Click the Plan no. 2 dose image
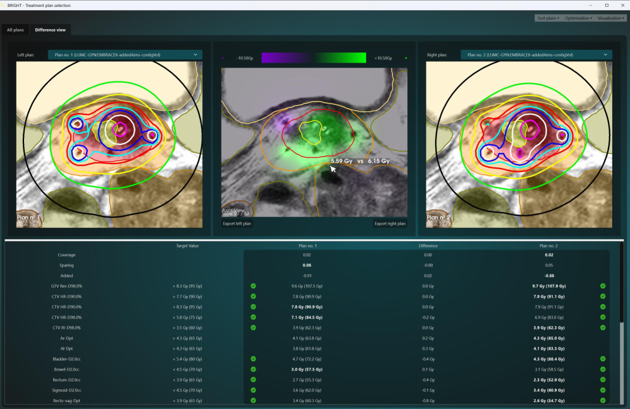The width and height of the screenshot is (630, 409). (x=519, y=144)
